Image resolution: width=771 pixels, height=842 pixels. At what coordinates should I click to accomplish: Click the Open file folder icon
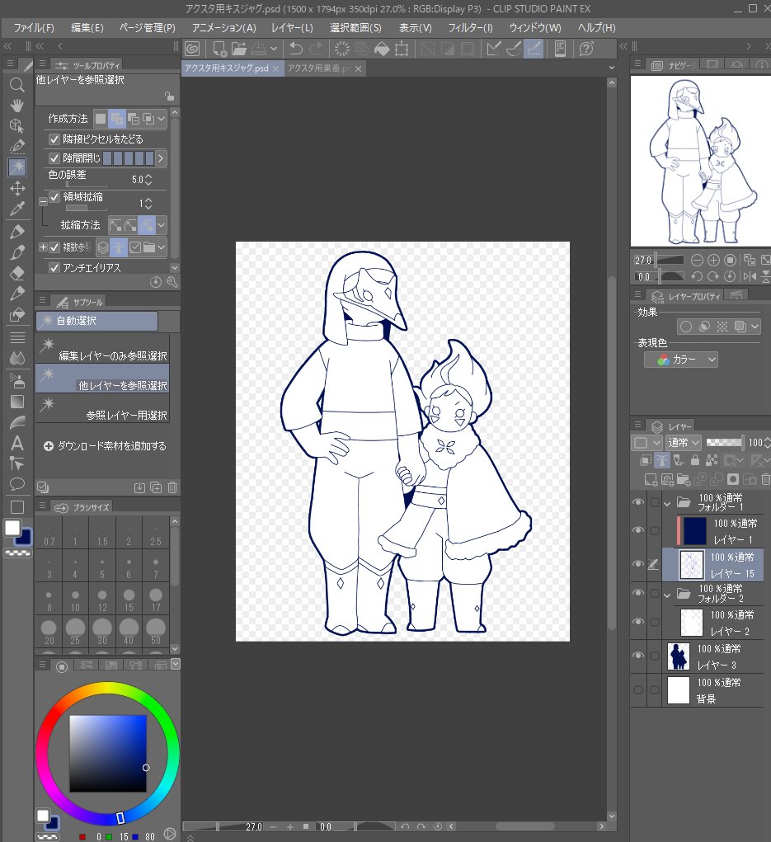point(239,49)
